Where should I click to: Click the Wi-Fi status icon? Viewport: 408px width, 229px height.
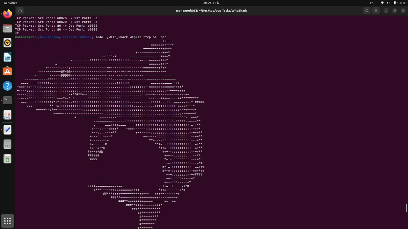382,3
